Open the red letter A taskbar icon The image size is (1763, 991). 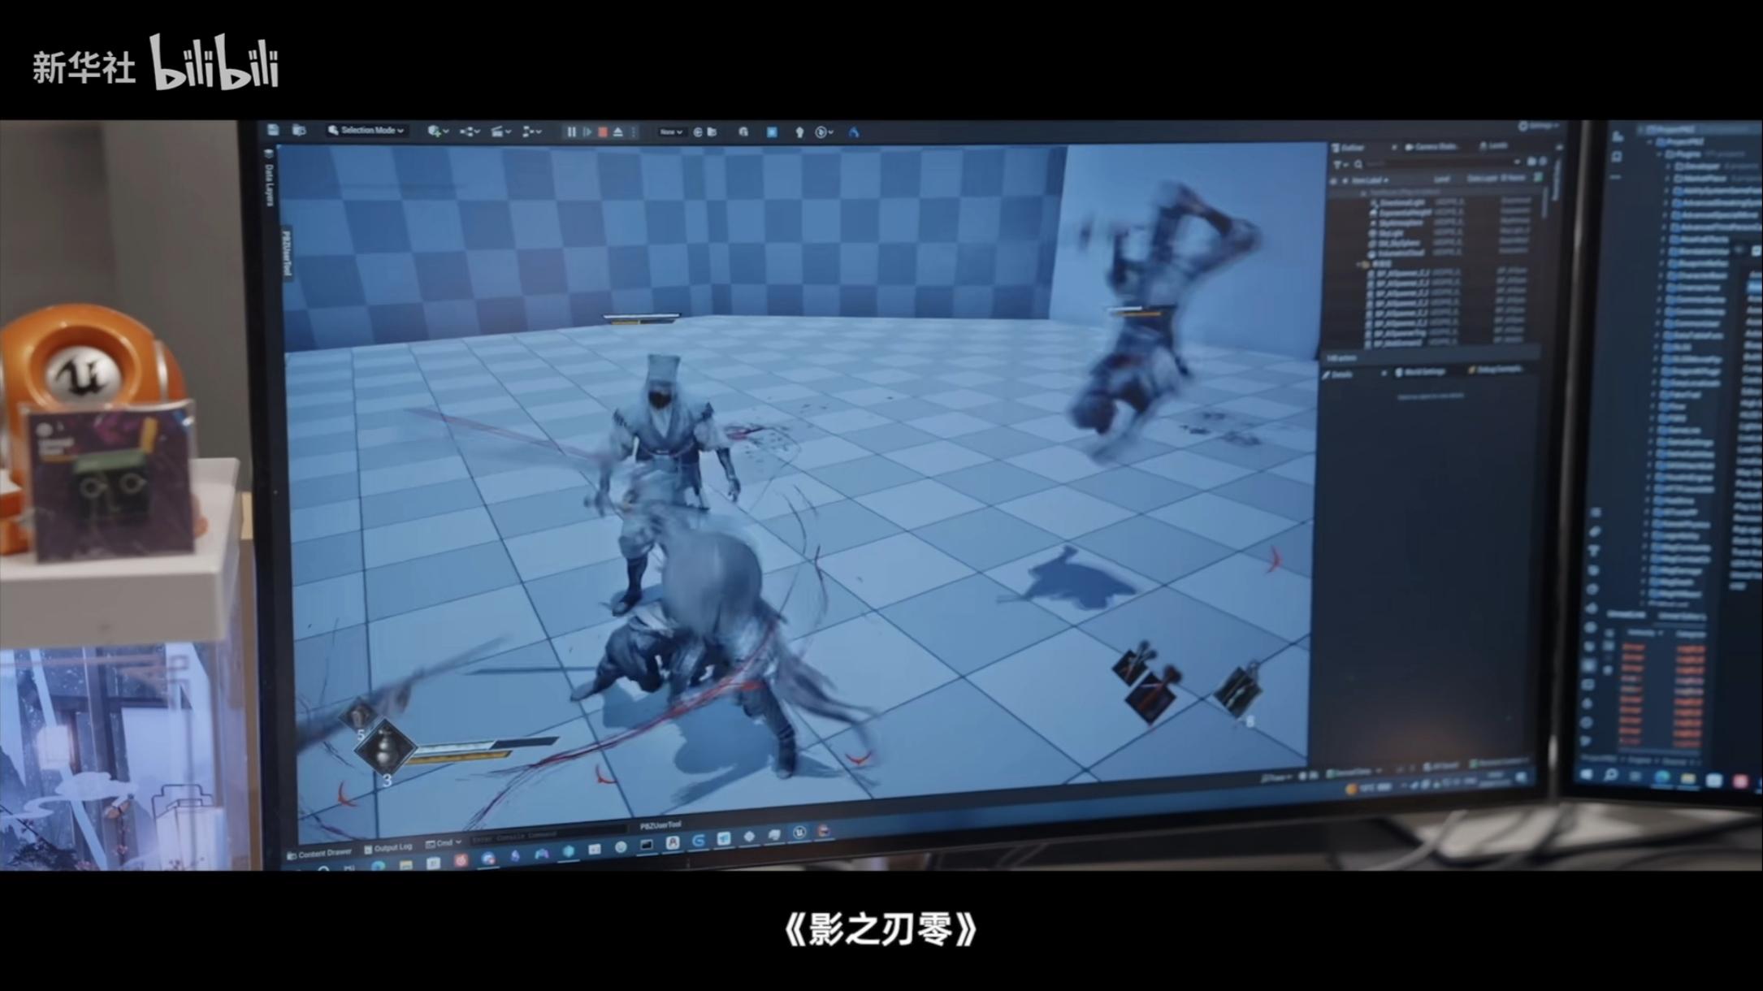pos(673,842)
